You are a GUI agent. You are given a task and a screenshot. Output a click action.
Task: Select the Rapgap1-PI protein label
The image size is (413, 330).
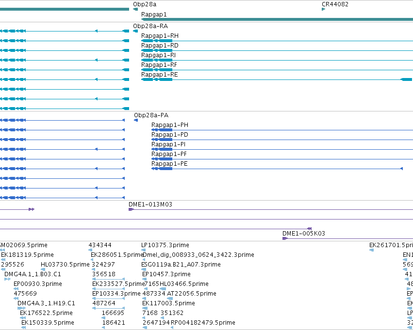point(168,144)
